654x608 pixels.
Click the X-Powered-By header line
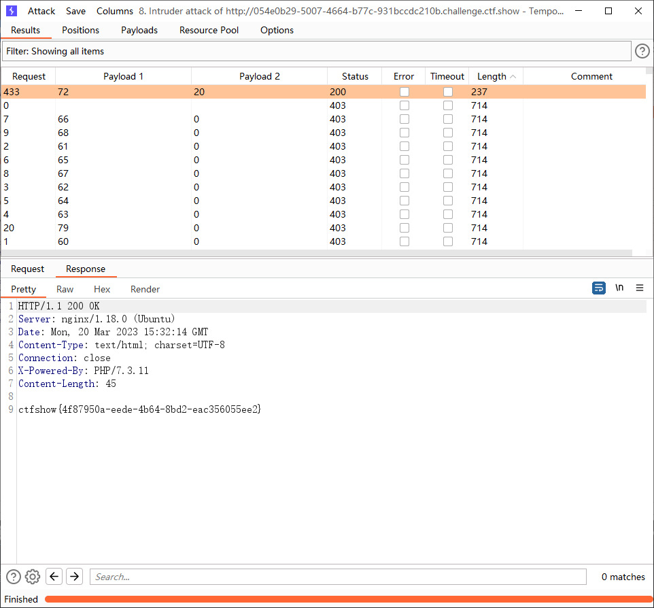click(x=84, y=371)
